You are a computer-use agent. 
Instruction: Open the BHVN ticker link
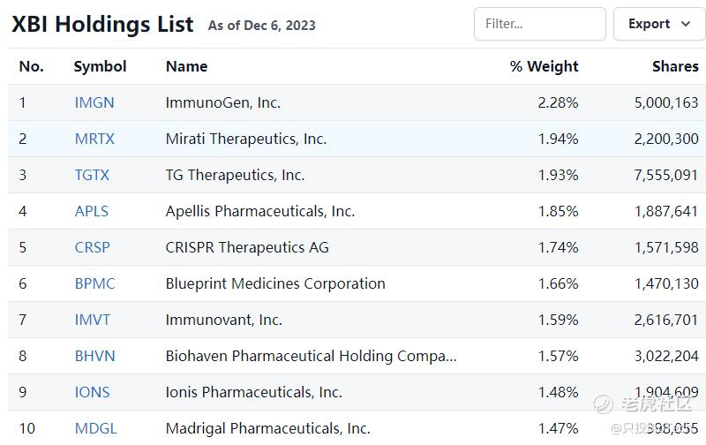(x=95, y=356)
